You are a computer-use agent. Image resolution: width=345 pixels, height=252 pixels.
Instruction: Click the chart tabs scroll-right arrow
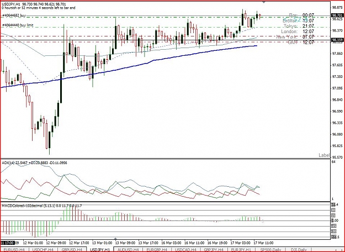click(x=341, y=250)
